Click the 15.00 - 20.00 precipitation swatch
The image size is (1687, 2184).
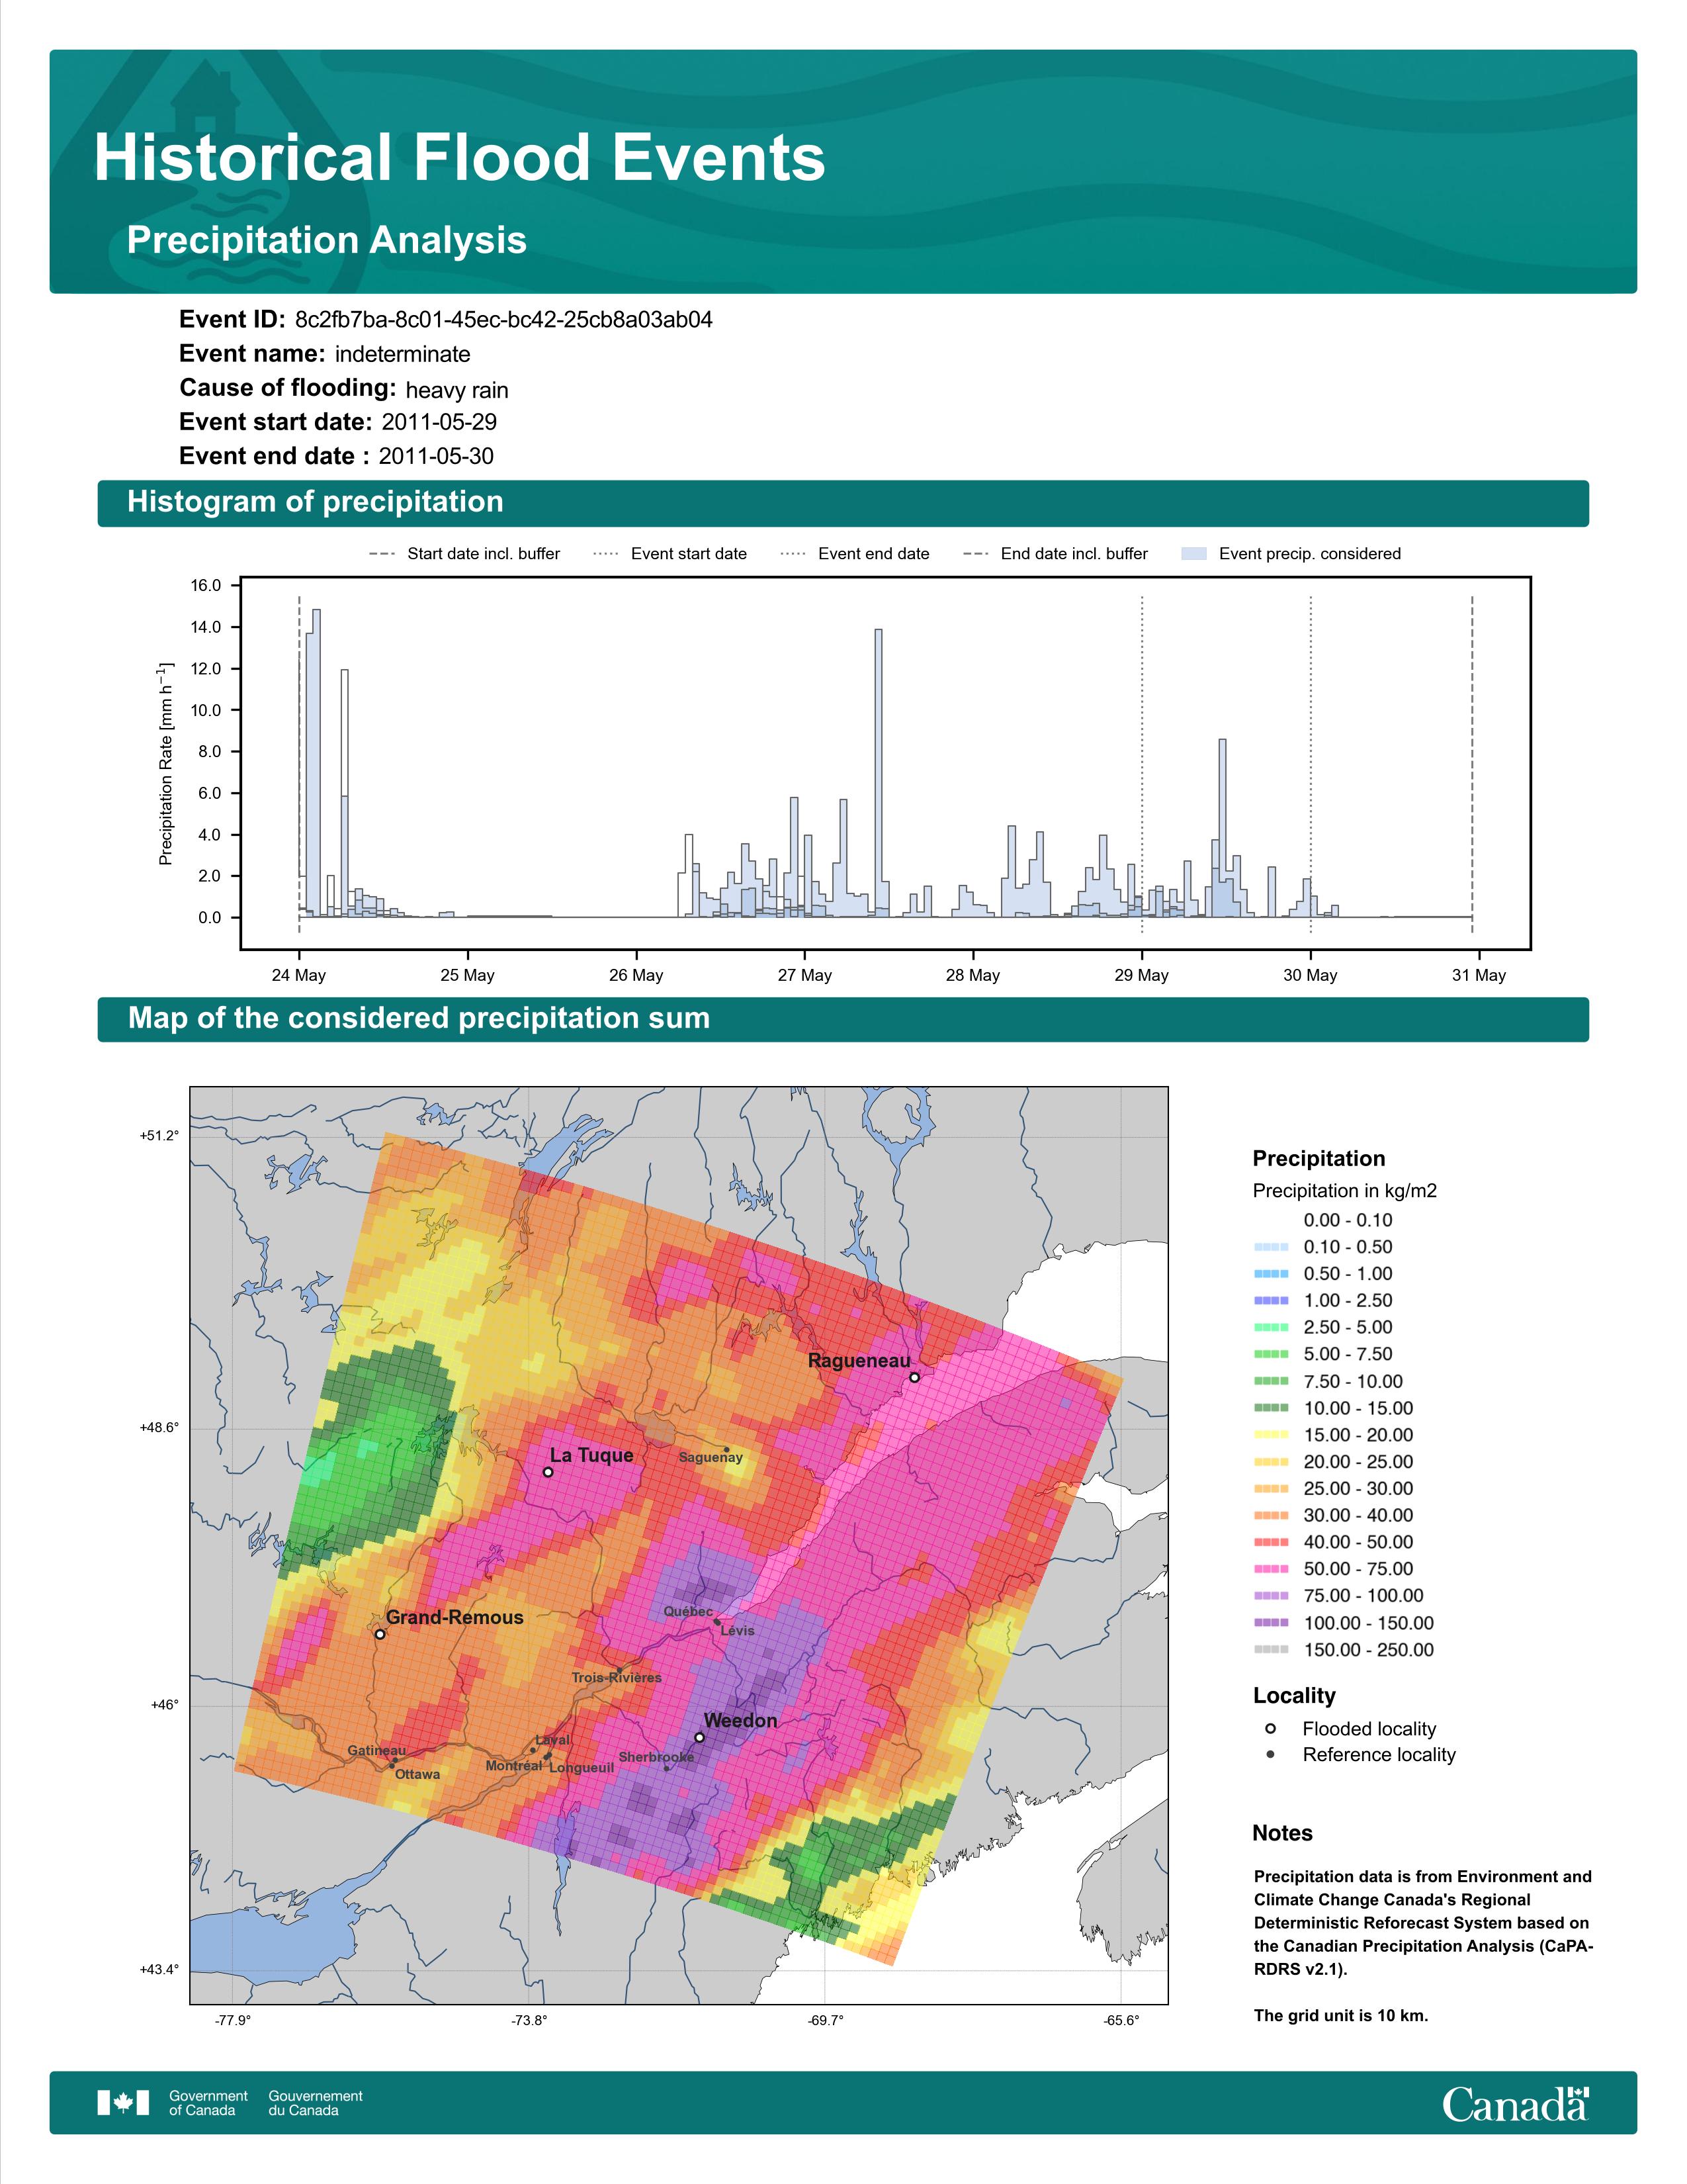pyautogui.click(x=1270, y=1435)
